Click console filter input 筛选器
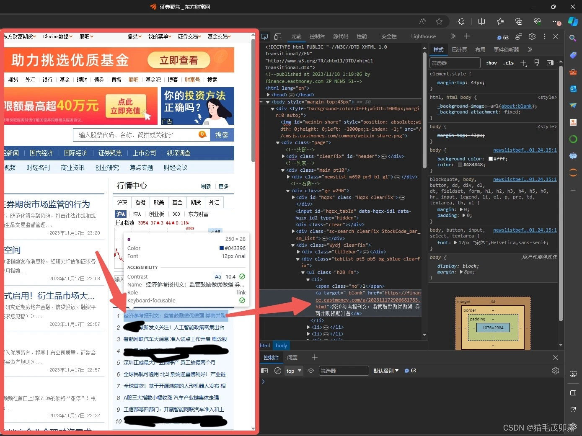 coord(344,371)
